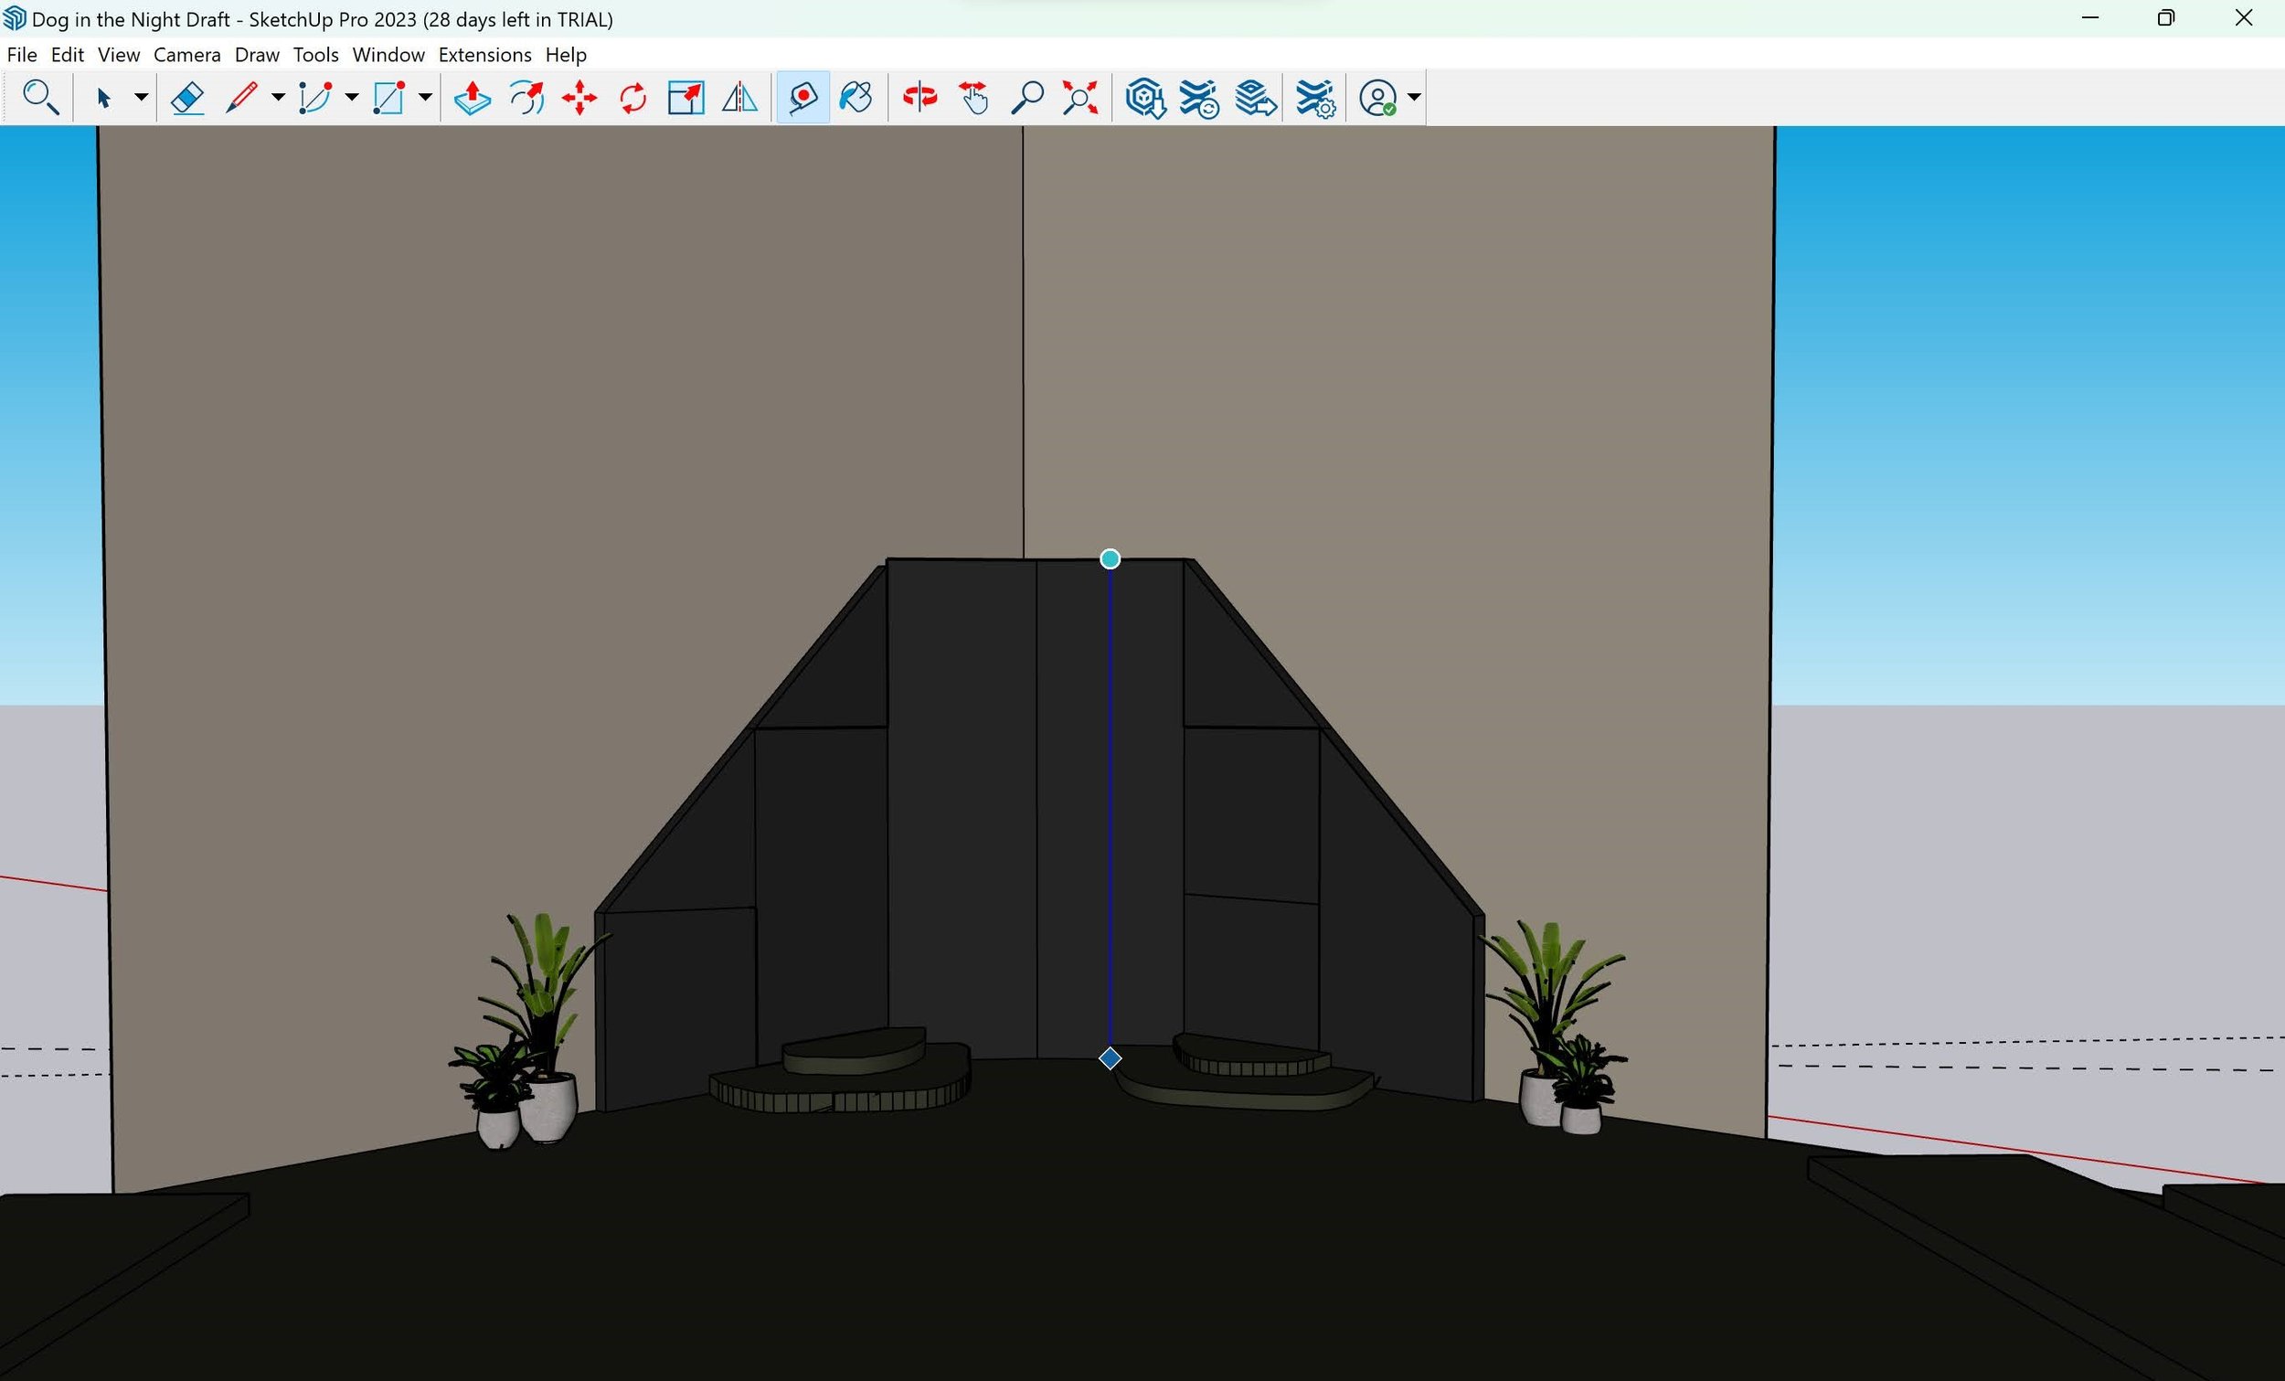Deselect the active Select arrow tool

point(105,97)
